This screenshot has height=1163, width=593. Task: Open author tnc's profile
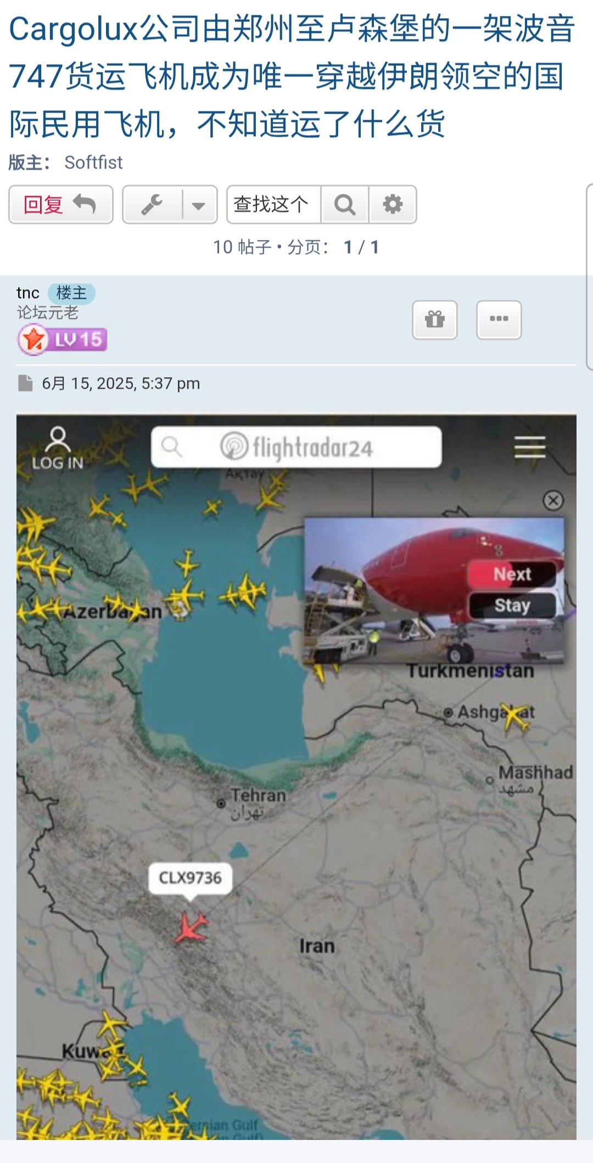coord(28,293)
